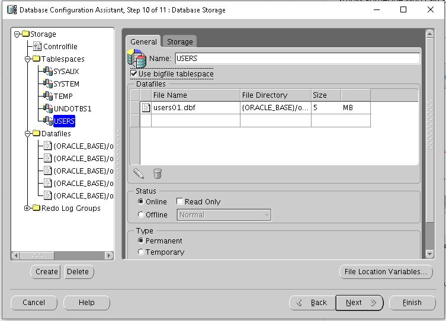Click the Create button
This screenshot has width=446, height=321.
[46, 271]
